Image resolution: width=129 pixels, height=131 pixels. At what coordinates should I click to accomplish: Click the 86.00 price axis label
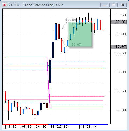[x=121, y=72]
